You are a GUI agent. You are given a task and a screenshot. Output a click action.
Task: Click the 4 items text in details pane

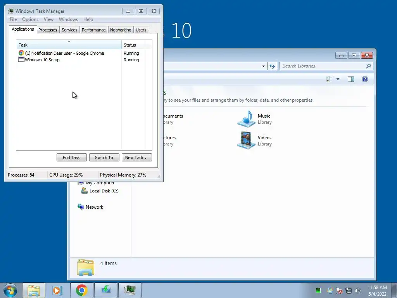109,263
